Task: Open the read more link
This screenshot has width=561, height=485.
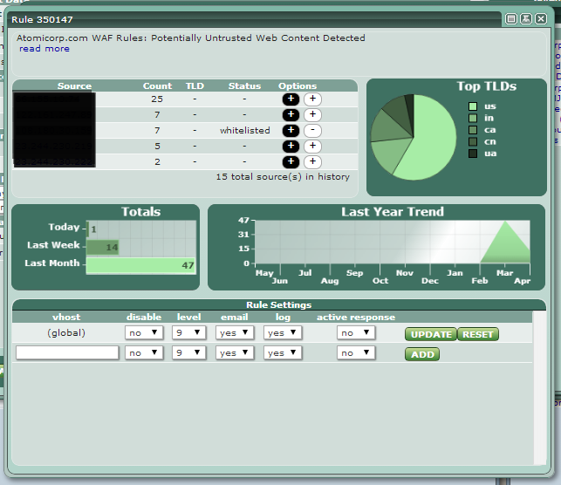Action: point(44,49)
